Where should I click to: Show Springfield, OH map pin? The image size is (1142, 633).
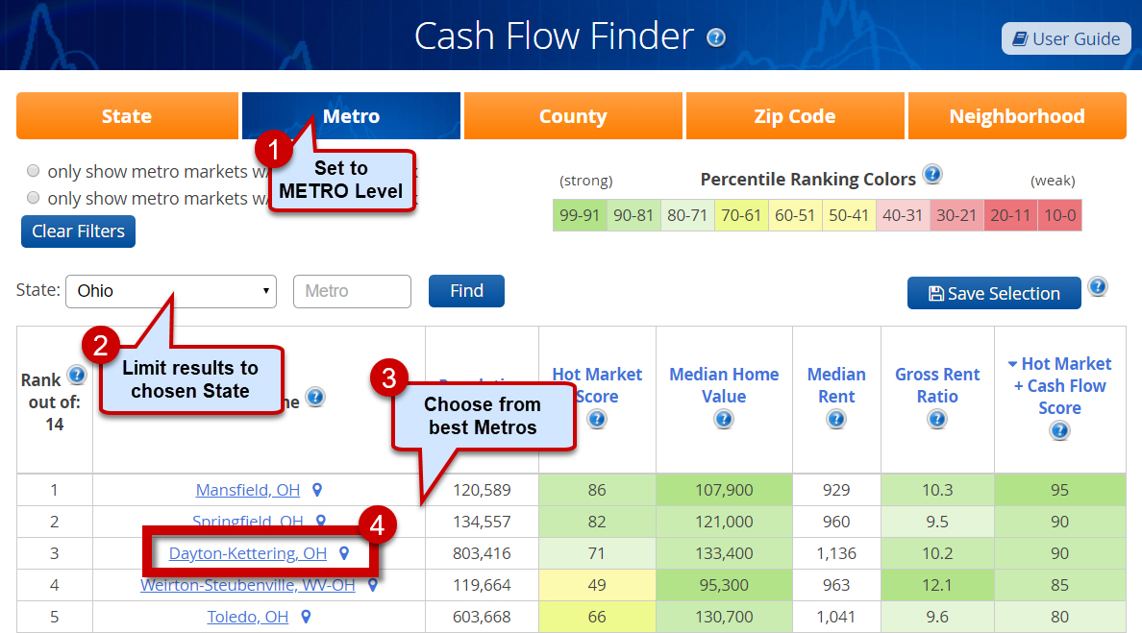point(320,521)
